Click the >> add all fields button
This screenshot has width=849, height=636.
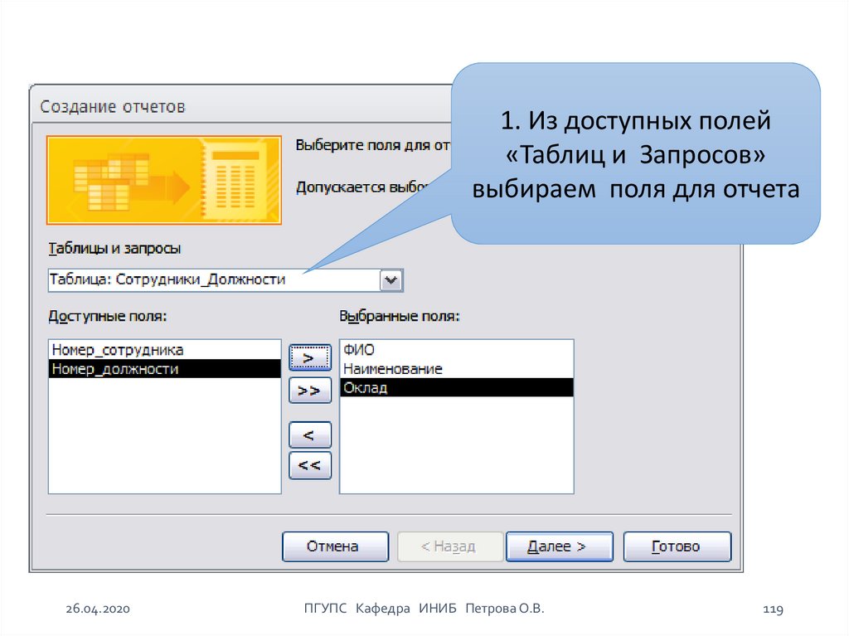[x=309, y=390]
